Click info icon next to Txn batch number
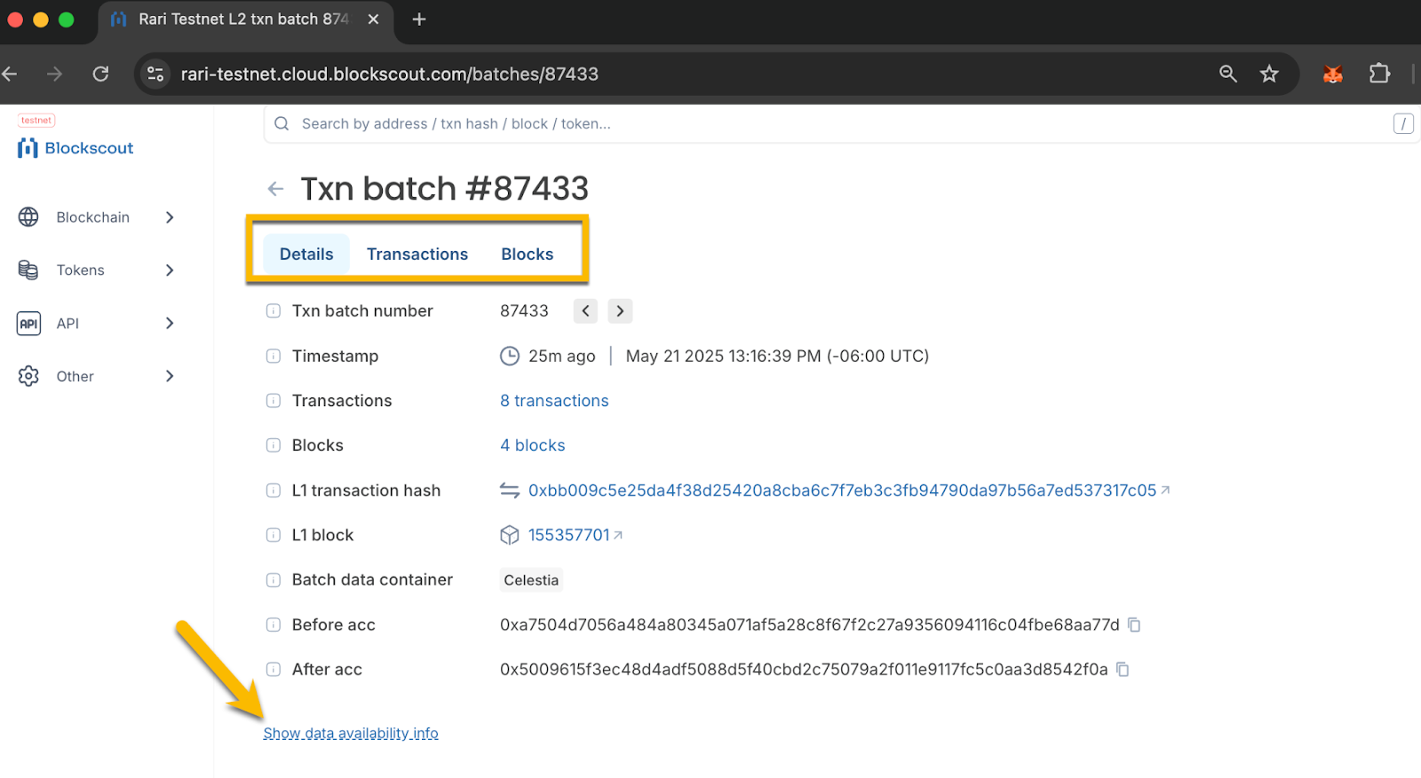Image resolution: width=1421 pixels, height=778 pixels. tap(274, 310)
